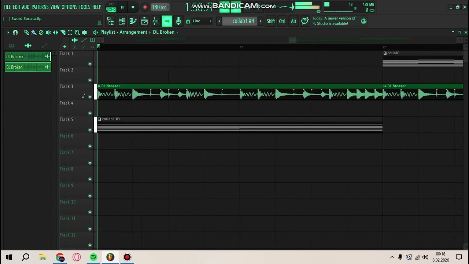Toggle the green arrow typing-keyboard button
The width and height of the screenshot is (469, 264).
(x=167, y=21)
